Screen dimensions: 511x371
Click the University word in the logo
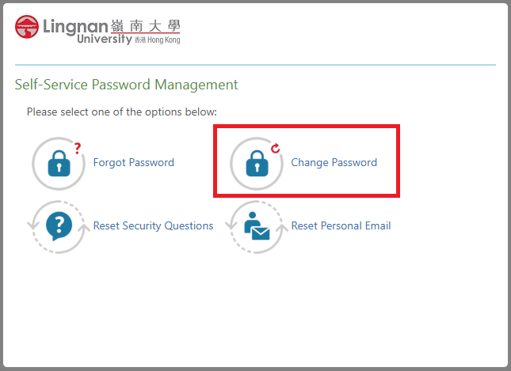click(105, 39)
